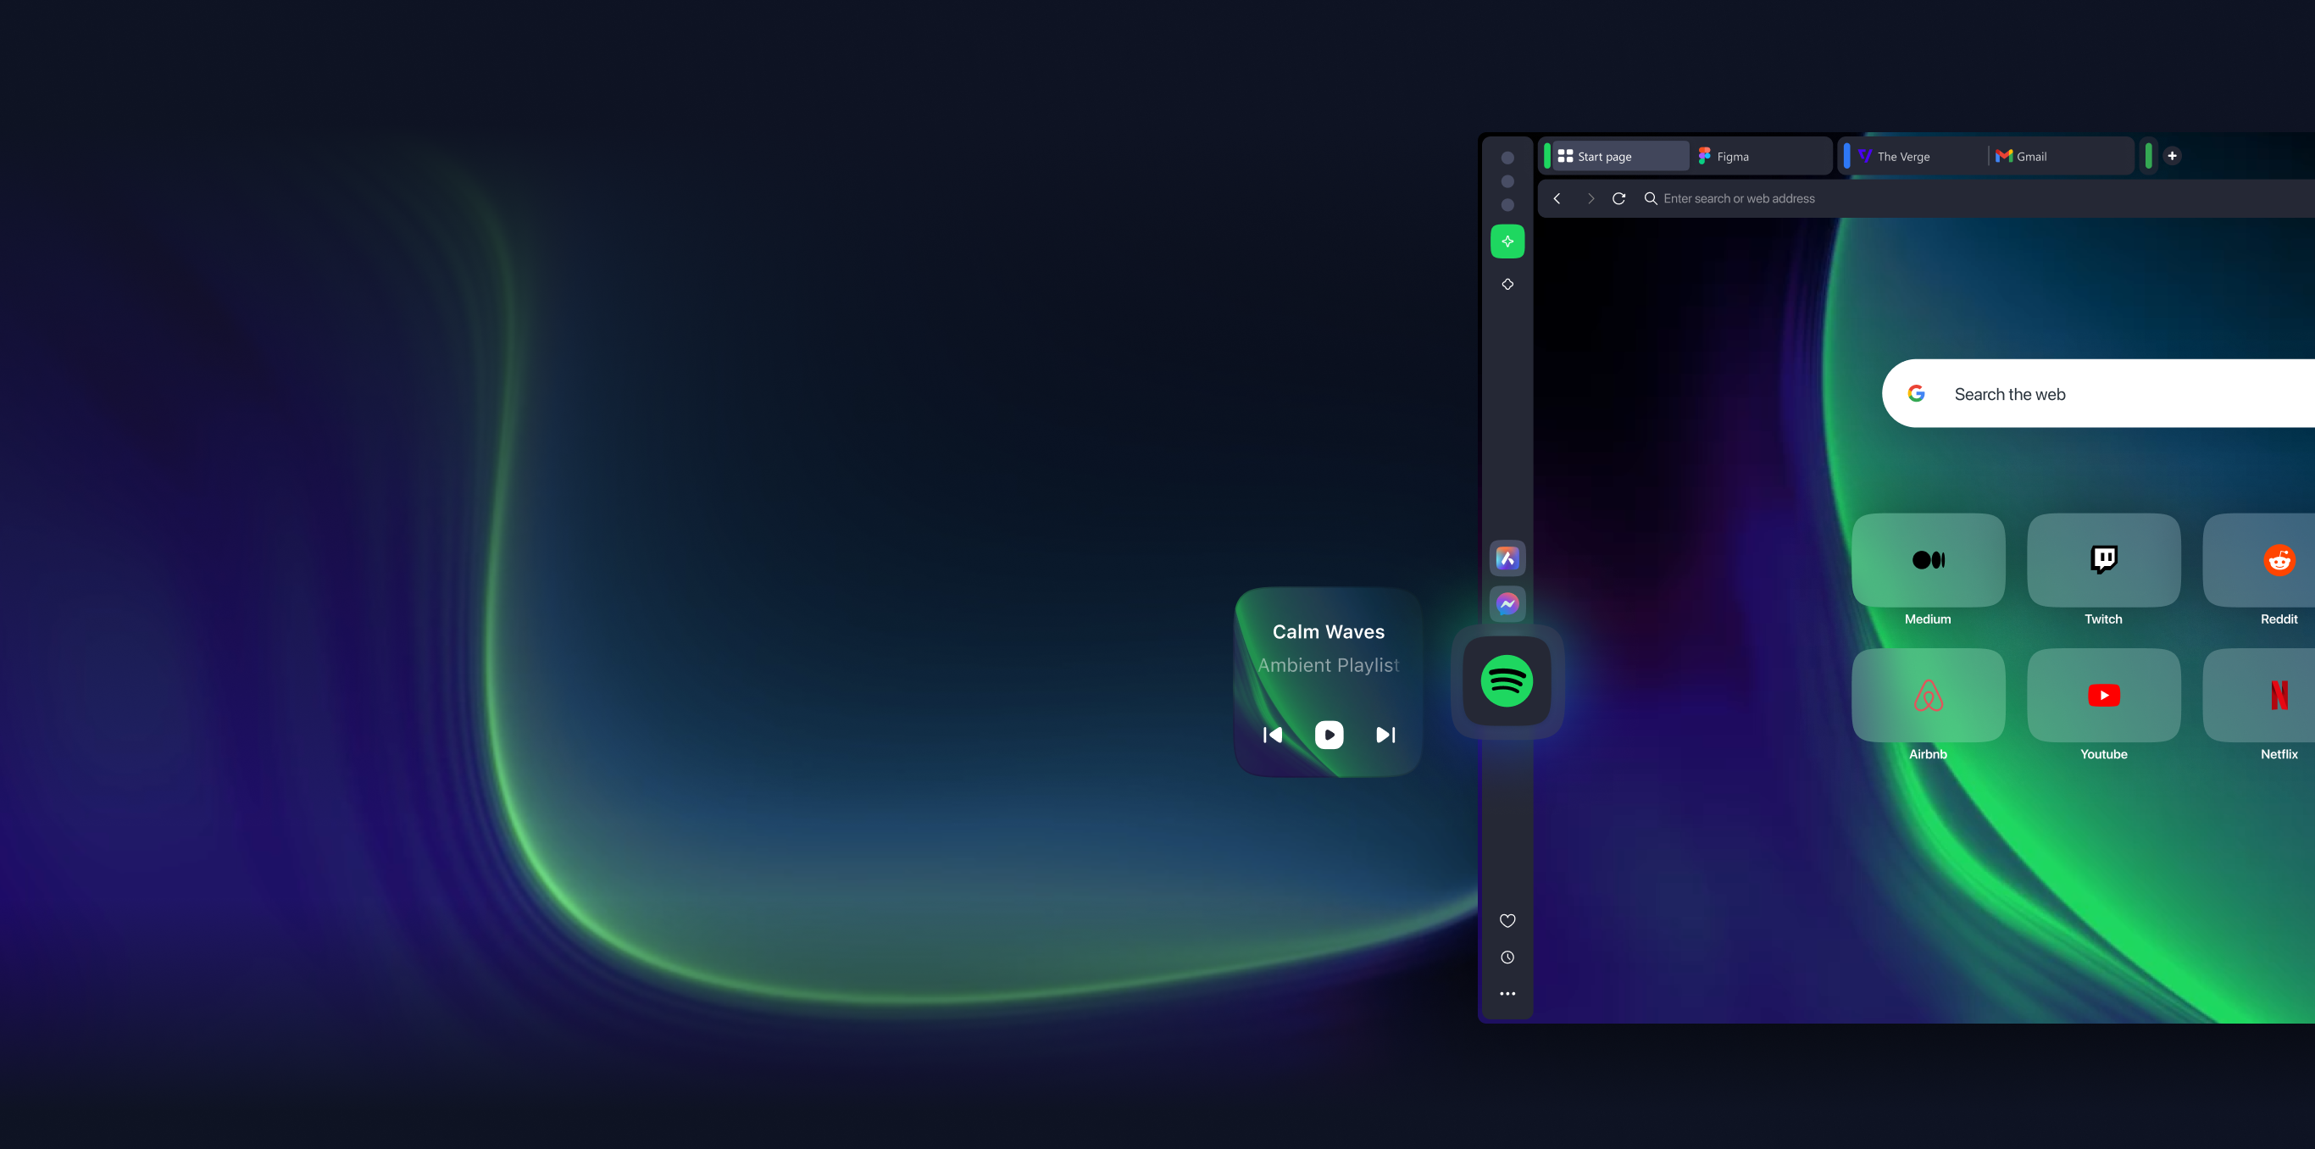This screenshot has height=1149, width=2315.
Task: Open Reddit from the speed dial
Action: tap(2279, 560)
